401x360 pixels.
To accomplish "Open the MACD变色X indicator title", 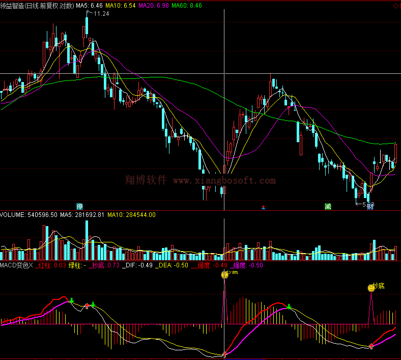I will [x=16, y=265].
